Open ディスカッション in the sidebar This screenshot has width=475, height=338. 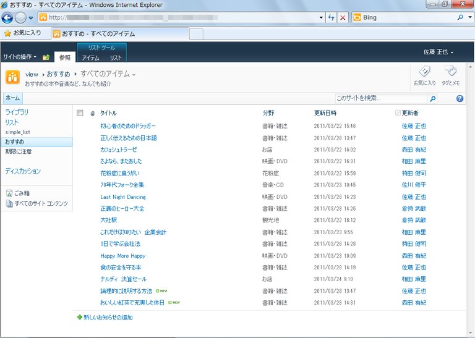[x=23, y=171]
